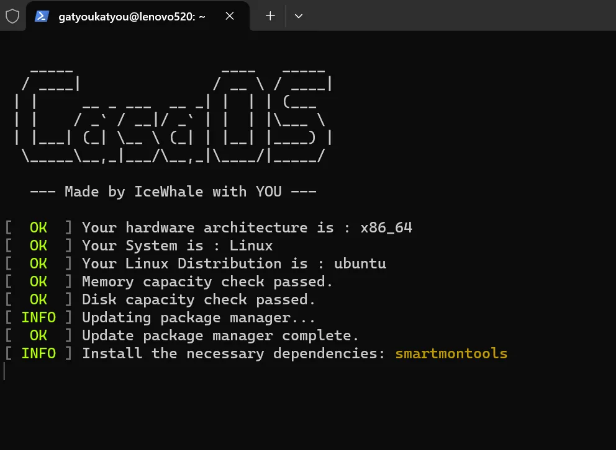This screenshot has width=616, height=450.
Task: Expand the new tab profile dropdown chevron
Action: [298, 16]
